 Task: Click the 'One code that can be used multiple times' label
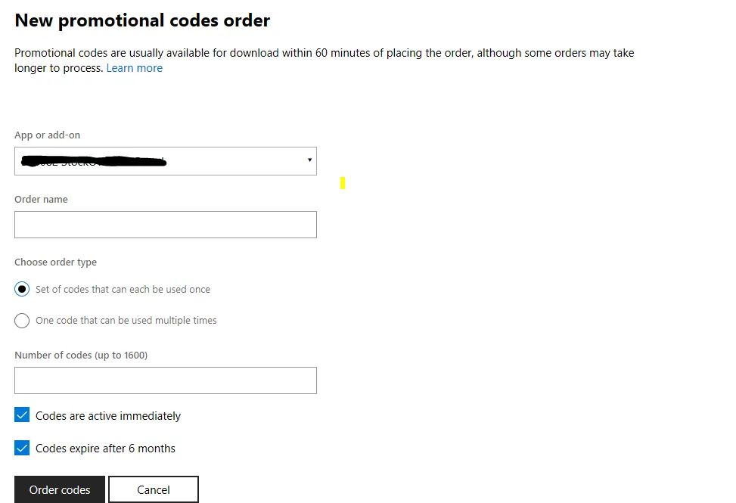(x=126, y=321)
